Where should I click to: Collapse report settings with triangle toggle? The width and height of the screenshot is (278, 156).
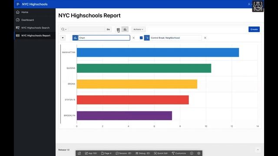click(x=63, y=38)
